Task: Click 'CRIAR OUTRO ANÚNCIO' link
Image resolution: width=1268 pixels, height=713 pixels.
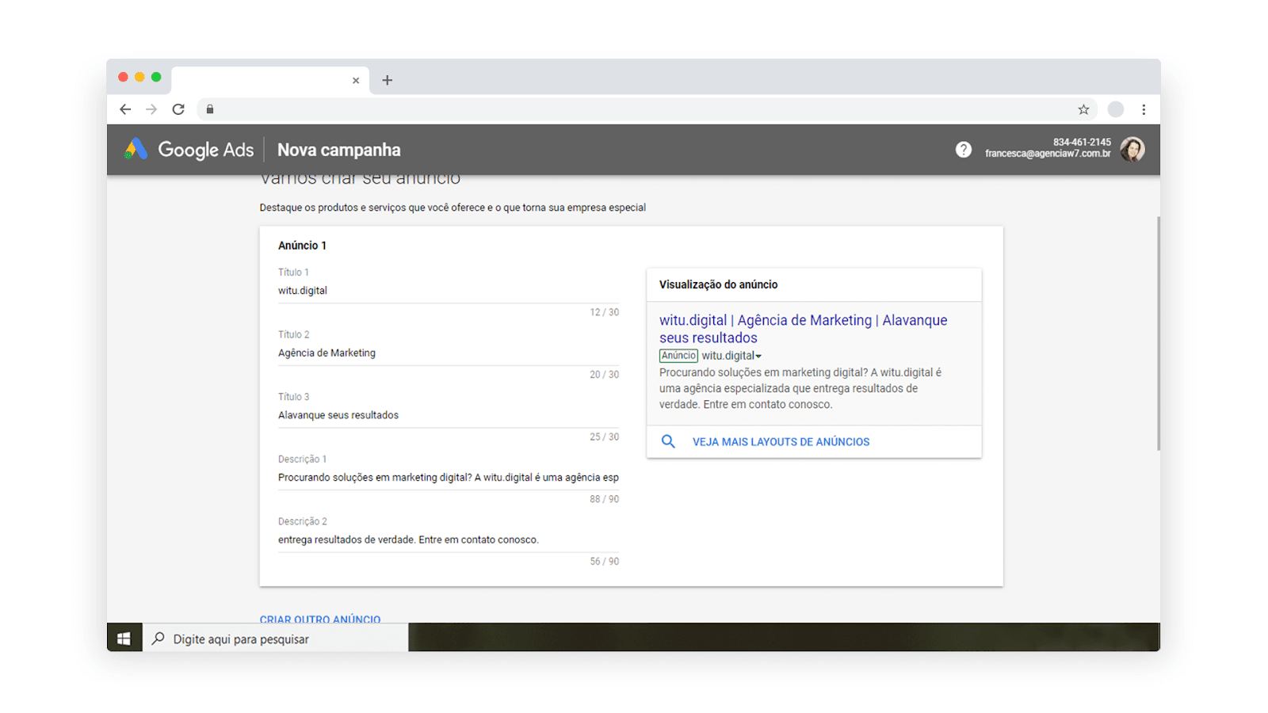Action: [x=320, y=619]
